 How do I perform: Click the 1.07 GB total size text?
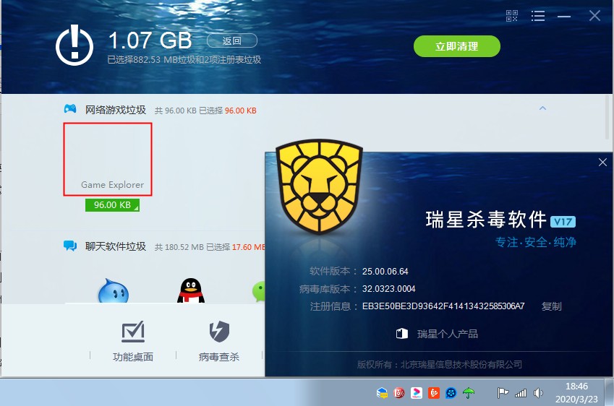[x=150, y=40]
